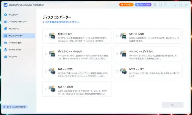This screenshot has height=115, width=192.
Task: Click the FAT => exFAT description text
Action: (x=82, y=93)
